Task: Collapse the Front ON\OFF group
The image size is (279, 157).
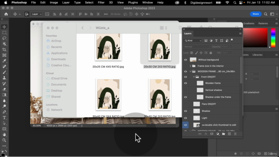Action: pos(194,77)
